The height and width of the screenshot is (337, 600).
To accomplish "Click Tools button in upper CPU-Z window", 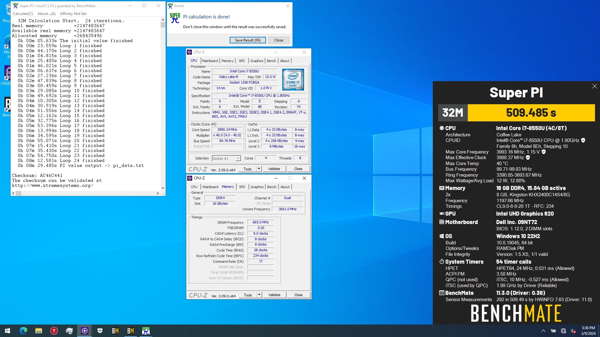I will (x=247, y=169).
